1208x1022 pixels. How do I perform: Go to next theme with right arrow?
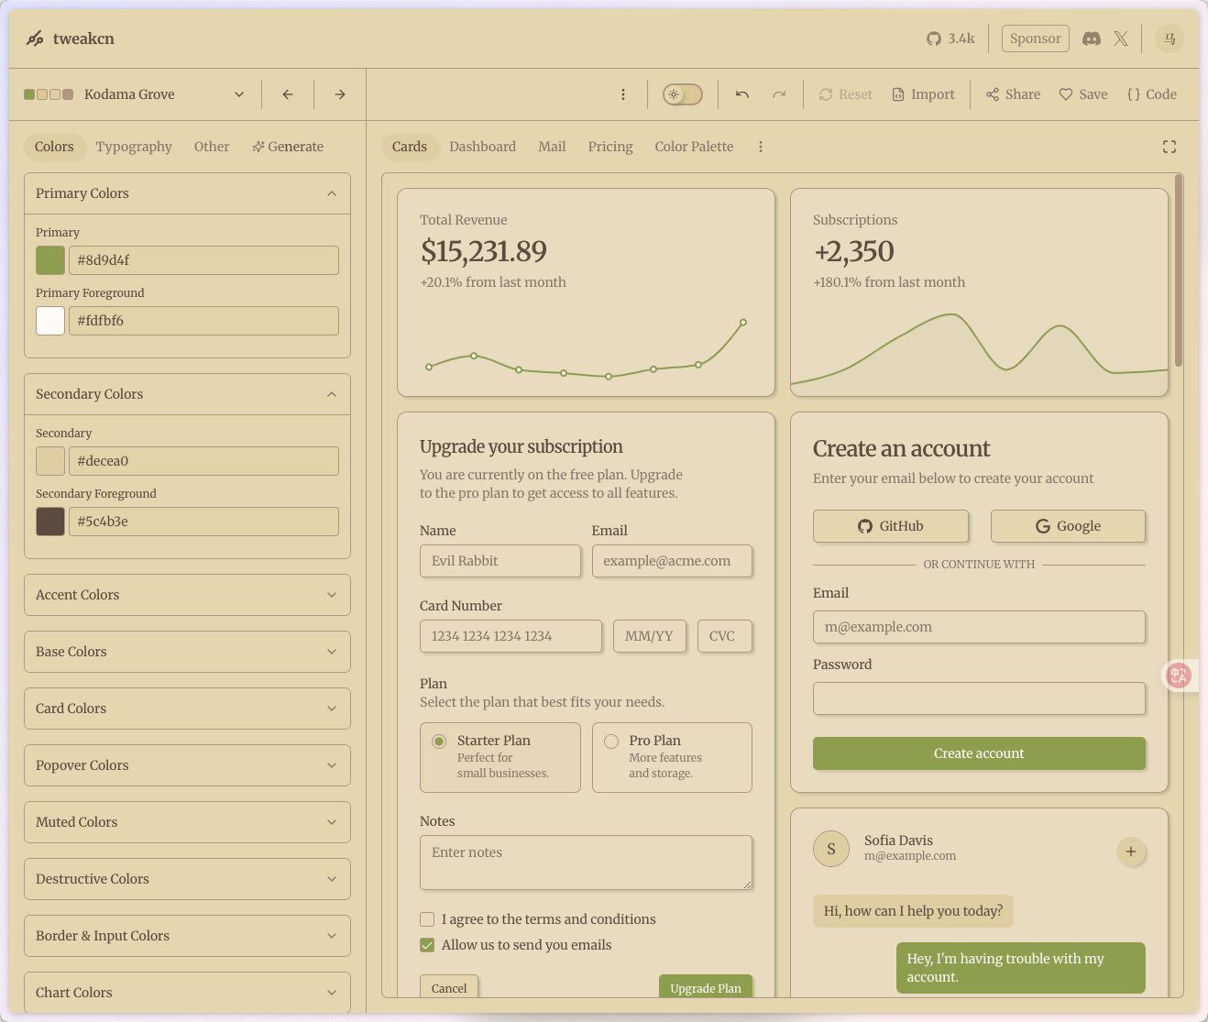(340, 94)
